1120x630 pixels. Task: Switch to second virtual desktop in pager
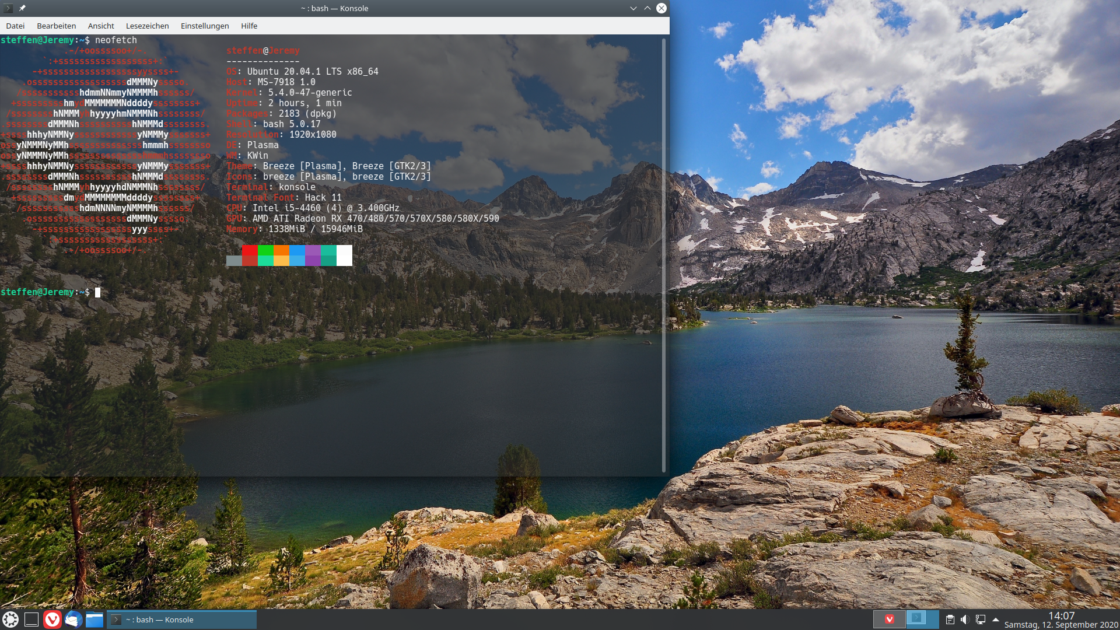(922, 619)
